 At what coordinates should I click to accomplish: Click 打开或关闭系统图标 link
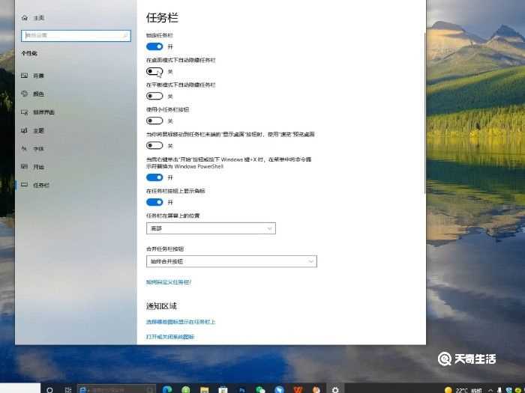point(170,337)
